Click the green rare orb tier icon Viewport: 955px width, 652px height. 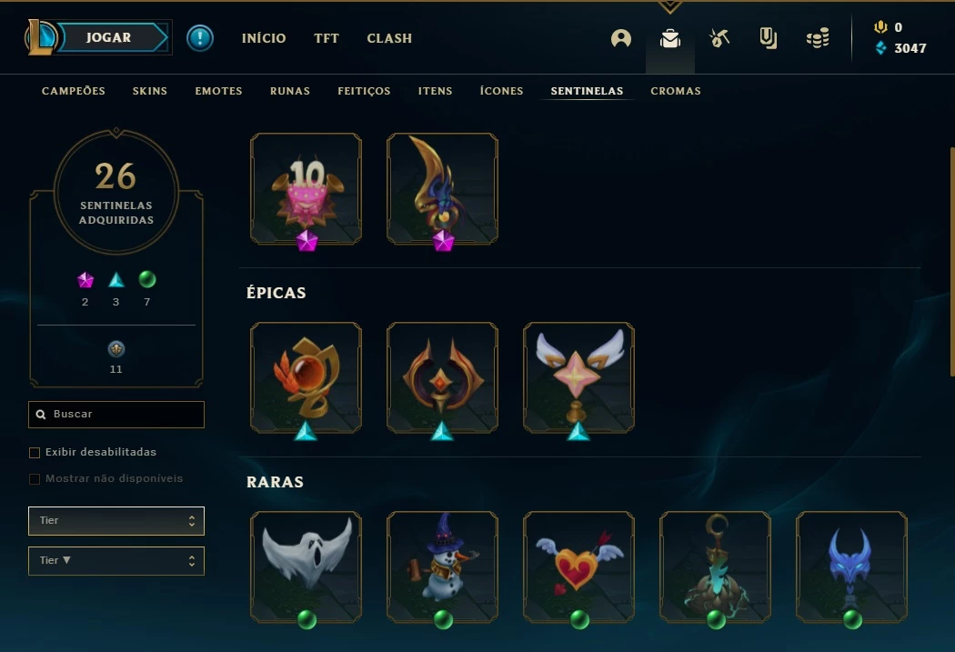pyautogui.click(x=147, y=279)
